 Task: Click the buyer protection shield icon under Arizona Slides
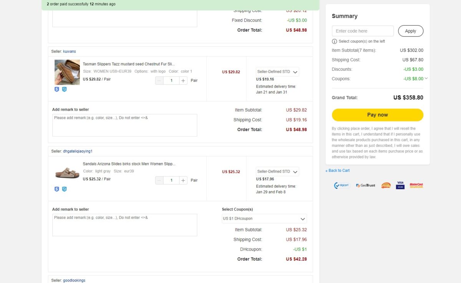(x=57, y=189)
